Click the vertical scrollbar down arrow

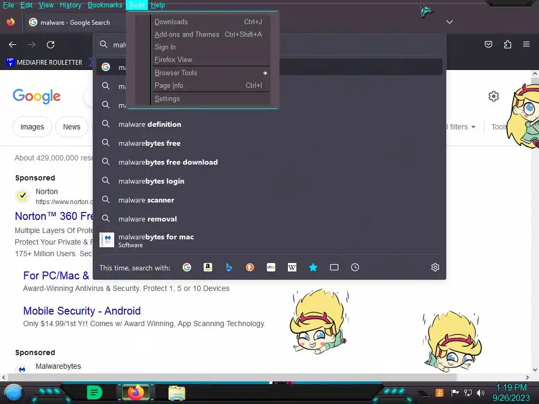(535, 370)
